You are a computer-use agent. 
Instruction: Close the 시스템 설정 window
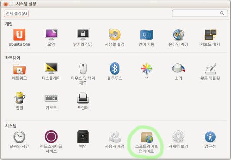(x=6, y=4)
